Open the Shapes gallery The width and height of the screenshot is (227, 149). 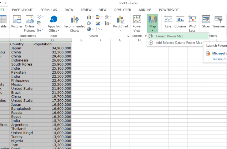(40, 17)
